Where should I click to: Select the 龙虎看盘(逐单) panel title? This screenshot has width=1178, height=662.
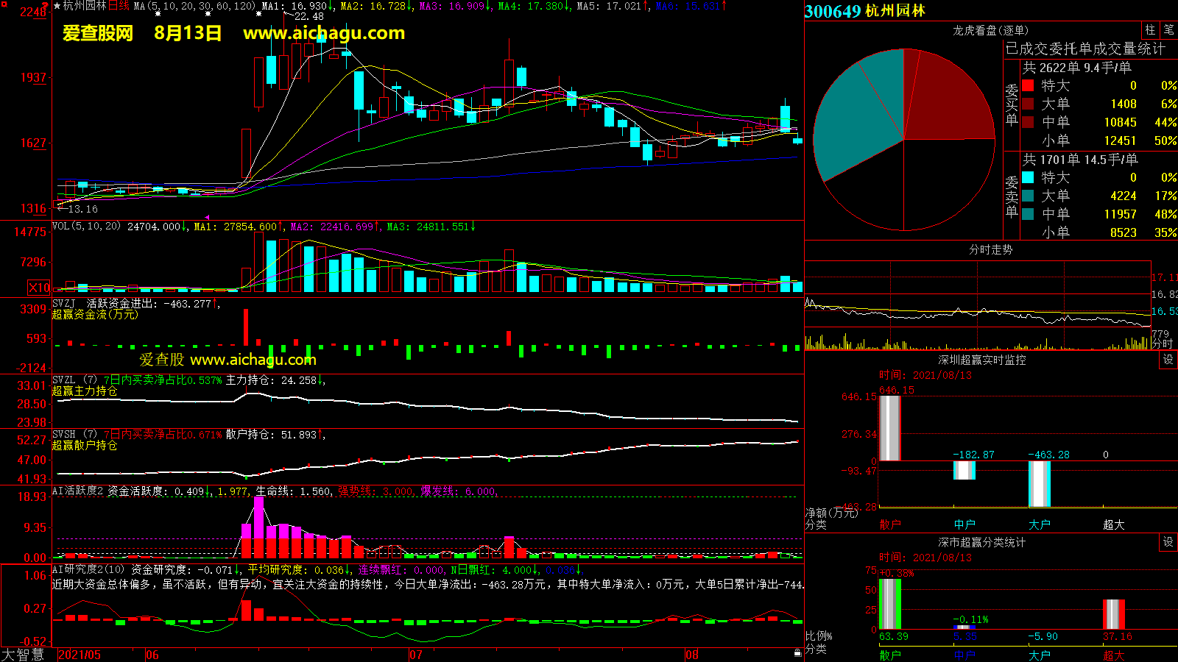(990, 30)
